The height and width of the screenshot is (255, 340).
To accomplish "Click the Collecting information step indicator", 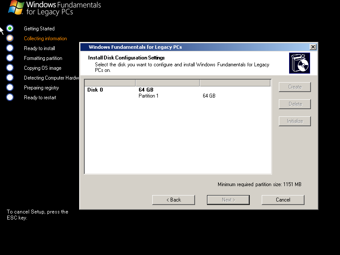I will [10, 38].
